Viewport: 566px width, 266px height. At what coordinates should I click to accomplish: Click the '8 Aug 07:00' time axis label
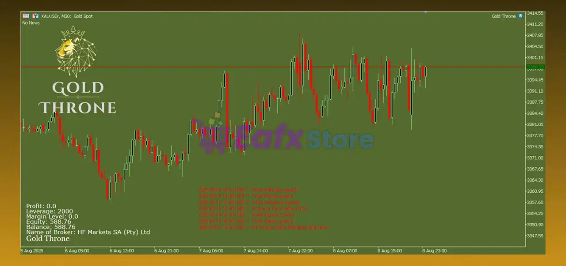pyautogui.click(x=345, y=251)
